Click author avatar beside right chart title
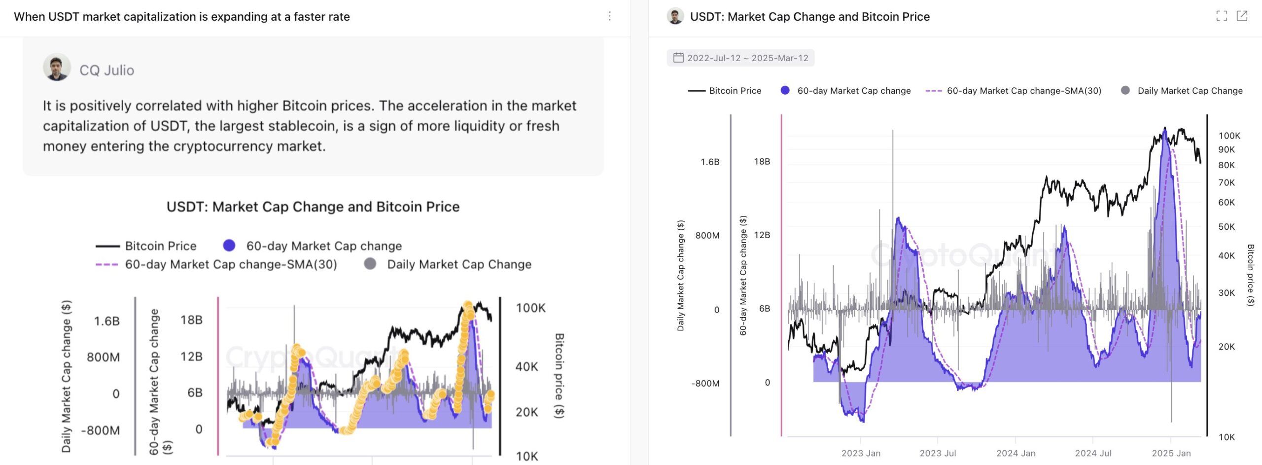 click(x=675, y=16)
